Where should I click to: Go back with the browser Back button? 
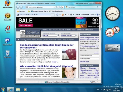point(18,7)
